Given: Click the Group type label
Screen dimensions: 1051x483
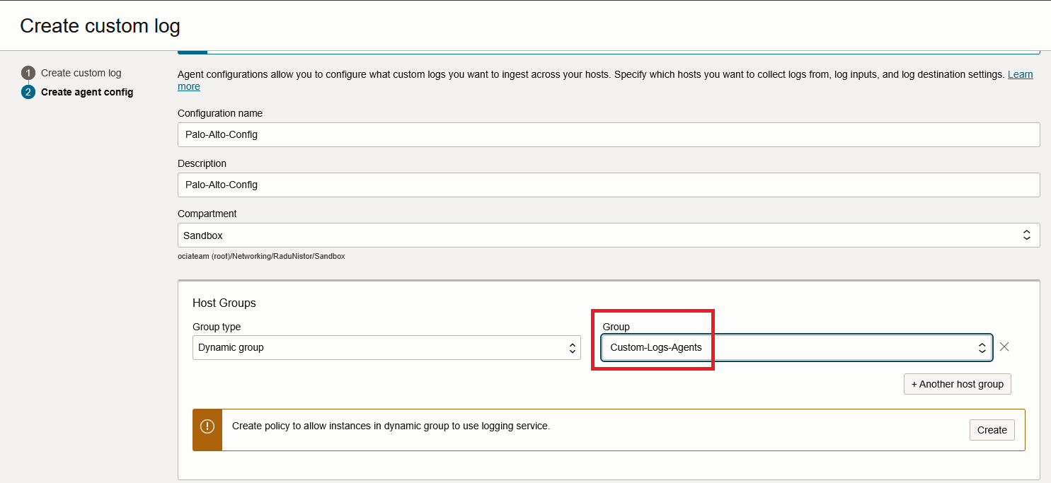Looking at the screenshot, I should 217,327.
